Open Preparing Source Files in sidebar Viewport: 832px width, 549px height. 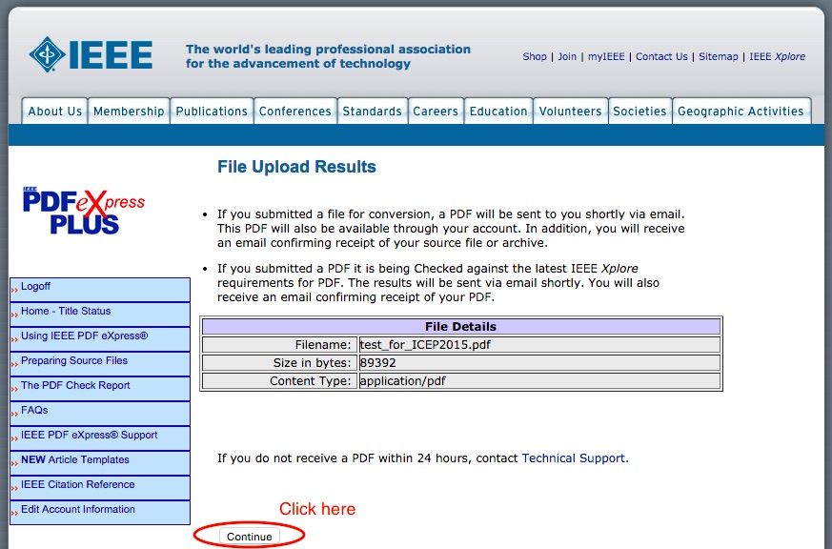74,361
